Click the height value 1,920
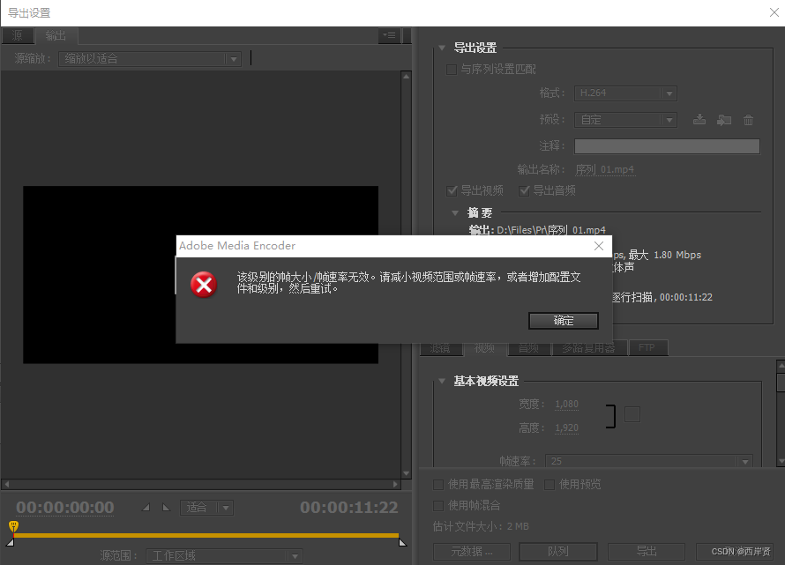This screenshot has width=785, height=565. coord(567,427)
